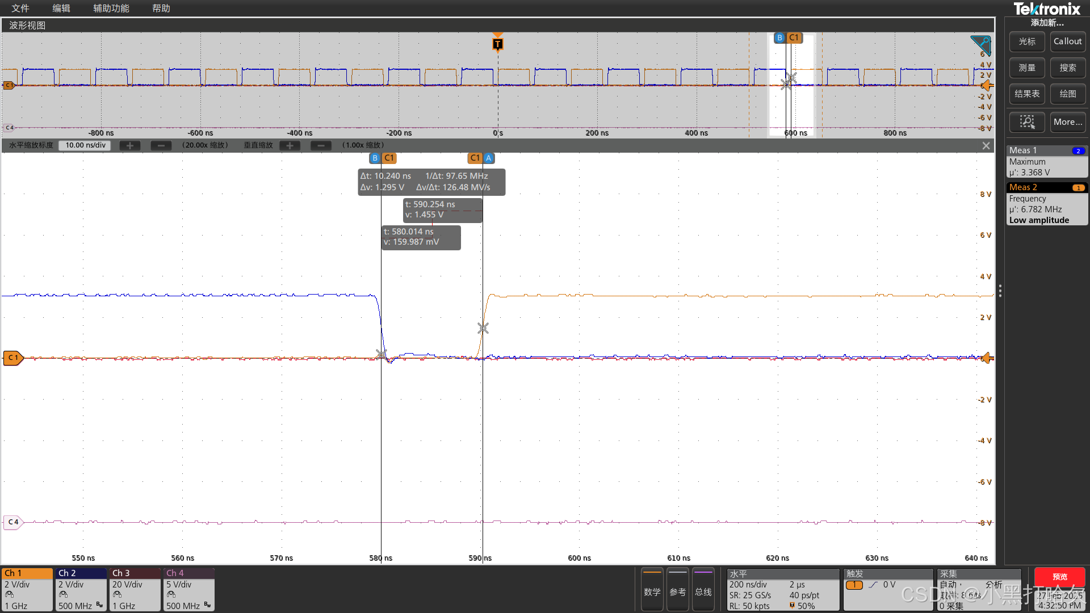Close the zoom view with X
This screenshot has width=1090, height=613.
pos(986,146)
